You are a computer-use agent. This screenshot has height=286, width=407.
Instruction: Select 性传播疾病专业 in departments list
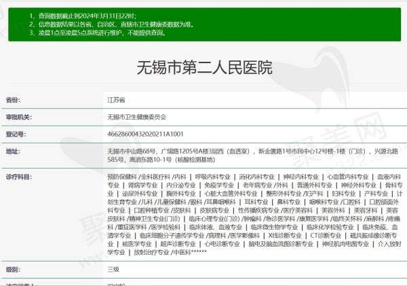[x=258, y=211]
